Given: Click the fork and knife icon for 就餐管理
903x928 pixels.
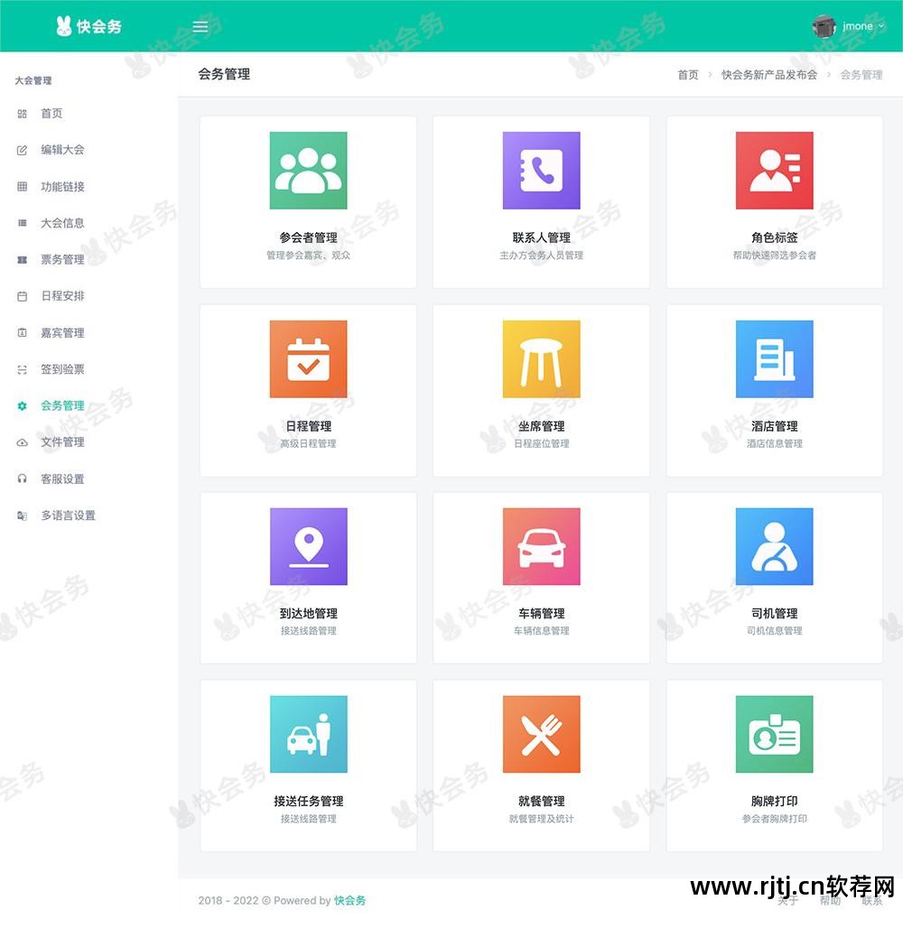Looking at the screenshot, I should (541, 733).
